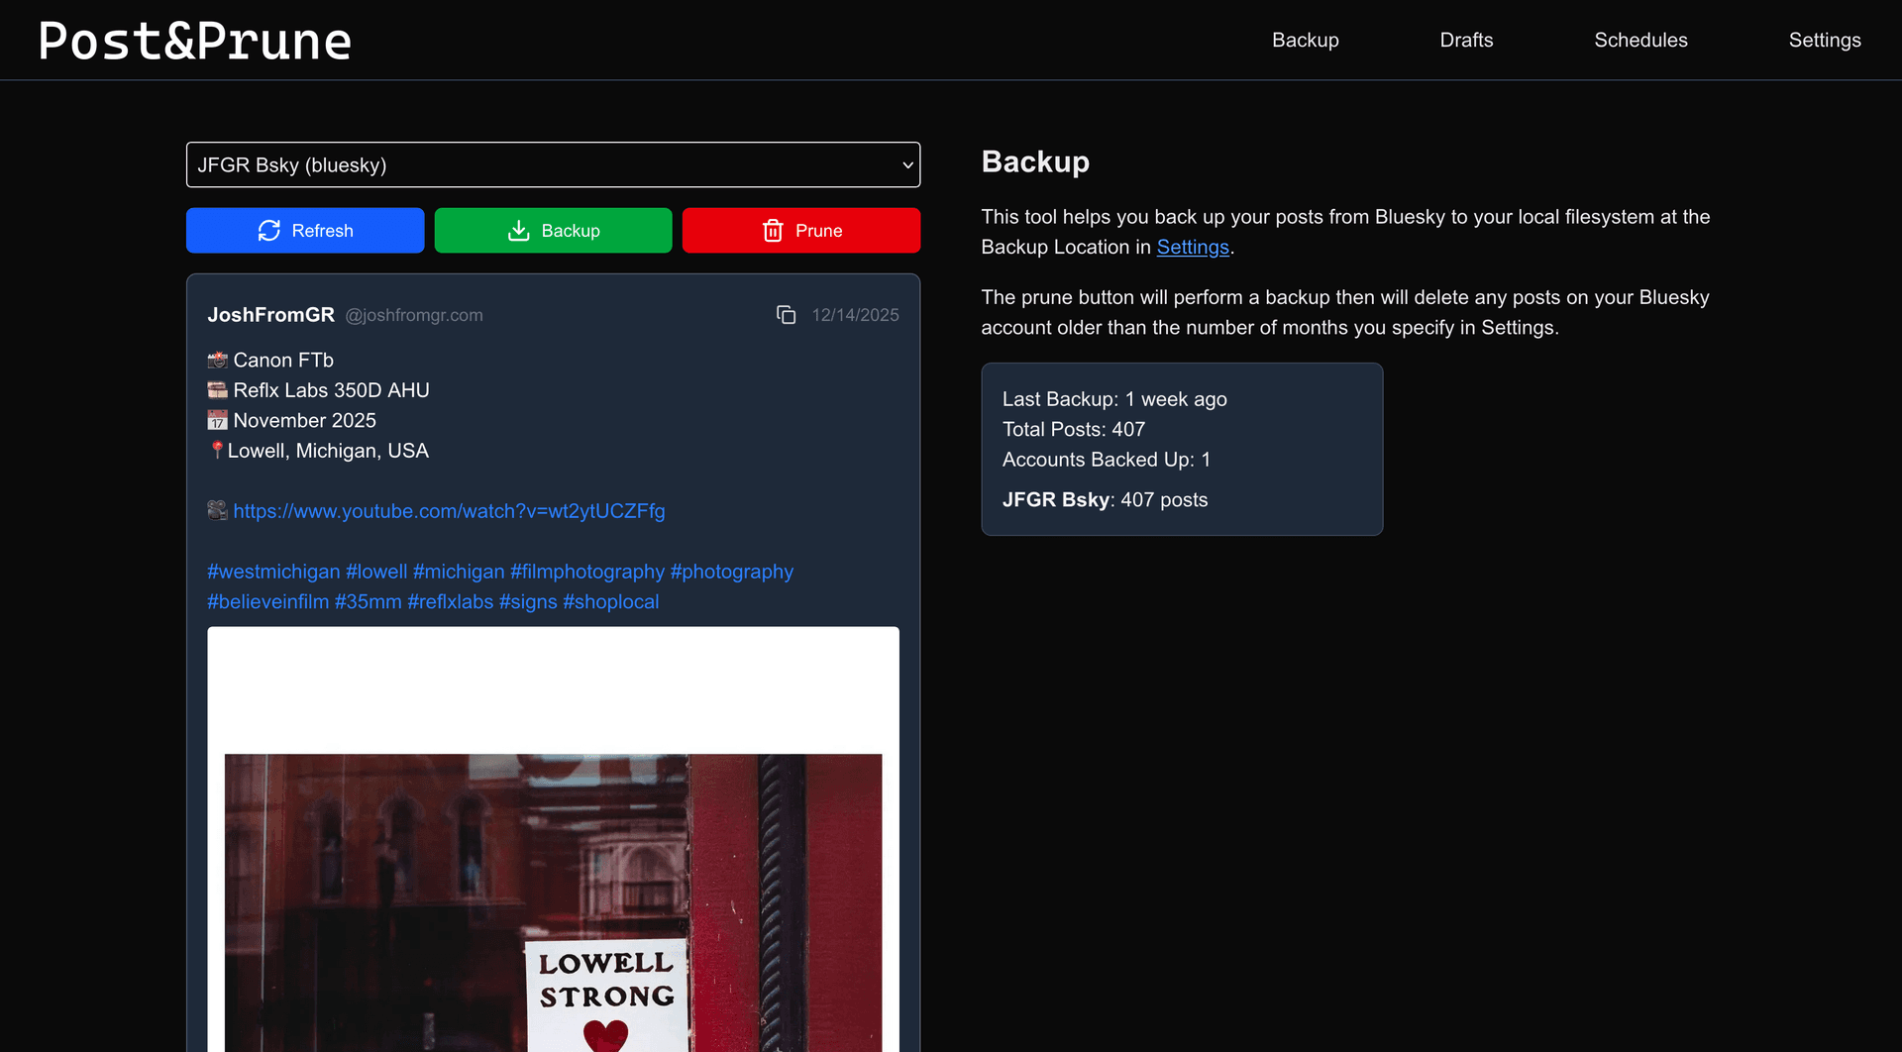
Task: Switch to the Schedules page
Action: pyautogui.click(x=1640, y=41)
